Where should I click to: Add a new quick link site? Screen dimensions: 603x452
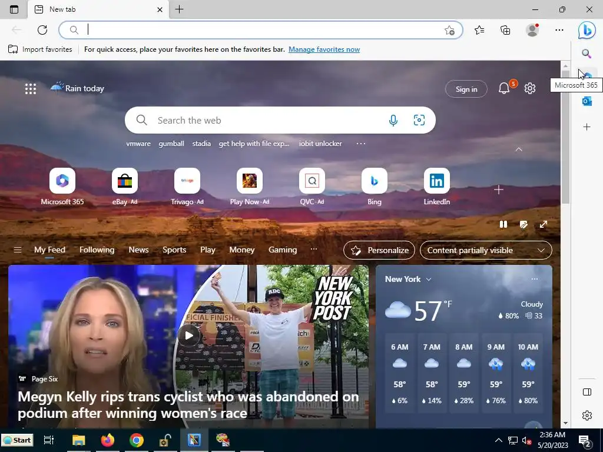(x=498, y=190)
